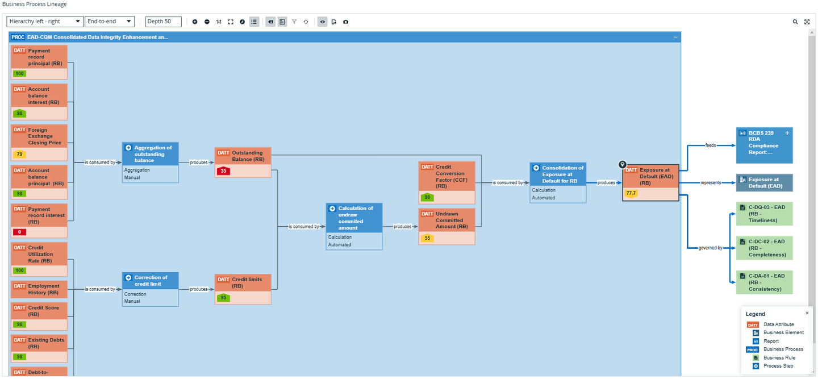Open the Hierarchy left - right dropdown

[45, 22]
